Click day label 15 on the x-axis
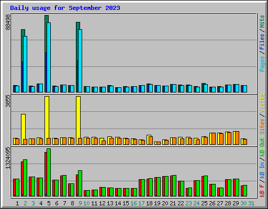The image size is (268, 209). tap(126, 203)
